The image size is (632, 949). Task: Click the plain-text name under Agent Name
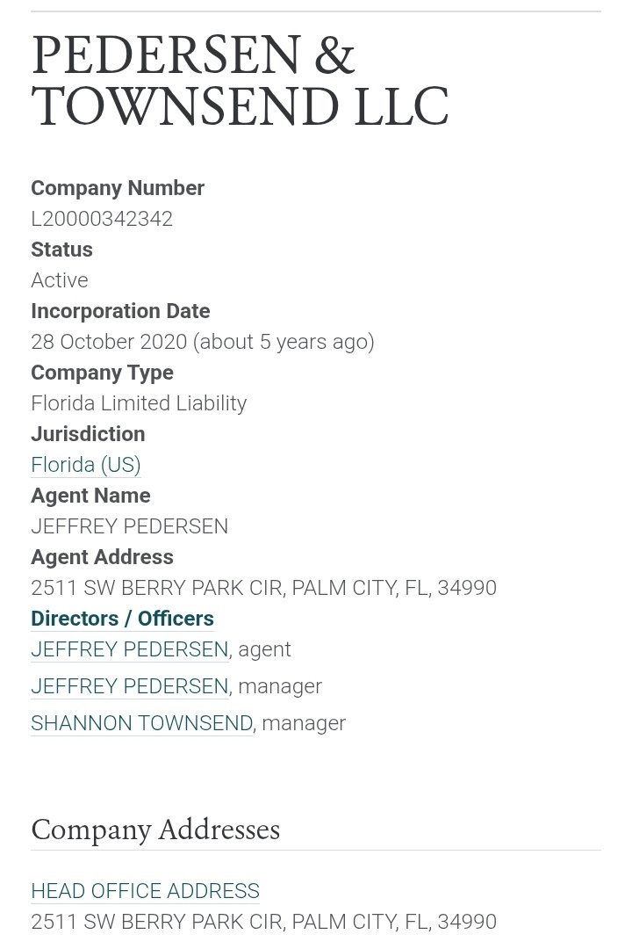coord(129,526)
